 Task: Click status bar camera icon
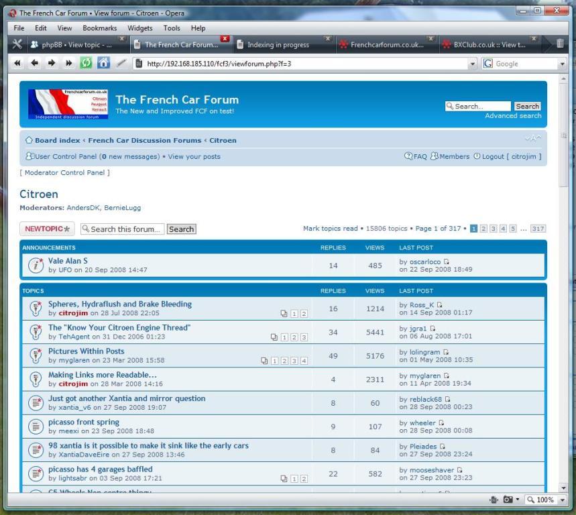(508, 500)
